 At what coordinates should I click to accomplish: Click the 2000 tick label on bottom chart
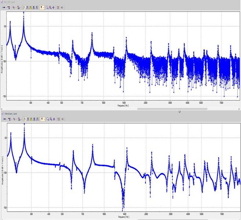[146, 214]
